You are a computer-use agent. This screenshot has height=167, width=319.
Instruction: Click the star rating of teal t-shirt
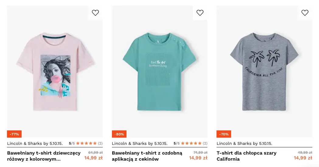[x=191, y=143]
